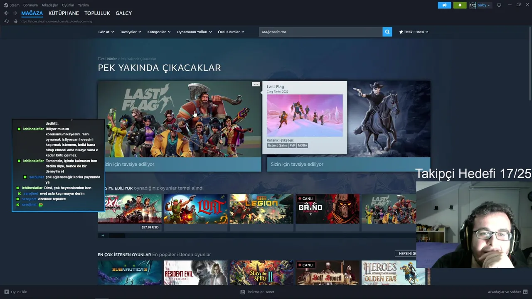Select the store URL text

(56, 21)
